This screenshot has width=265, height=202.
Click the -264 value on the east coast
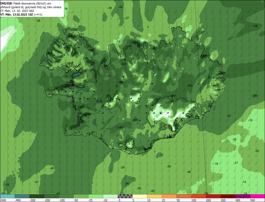pos(222,73)
